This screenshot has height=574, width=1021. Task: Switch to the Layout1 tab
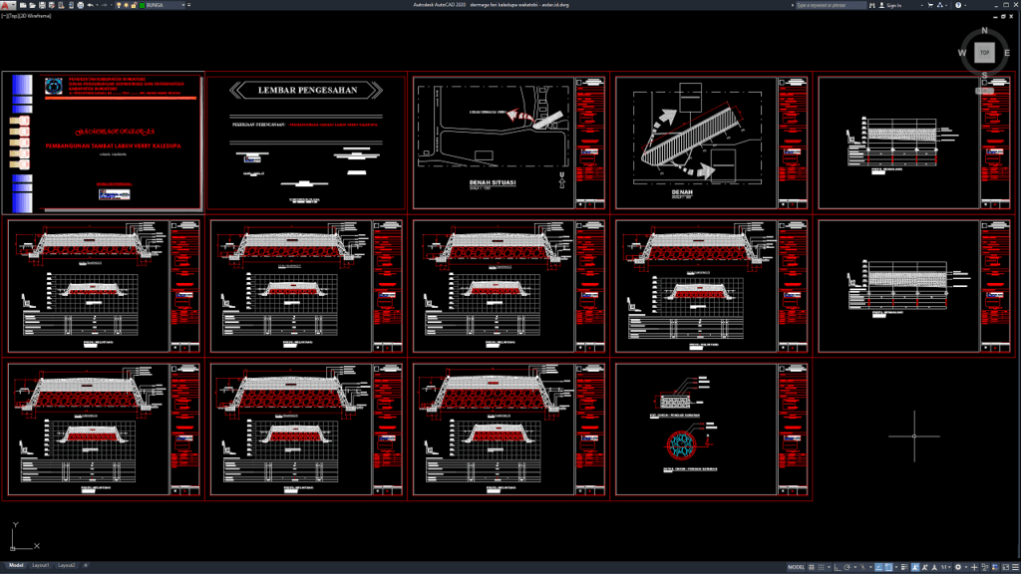40,567
